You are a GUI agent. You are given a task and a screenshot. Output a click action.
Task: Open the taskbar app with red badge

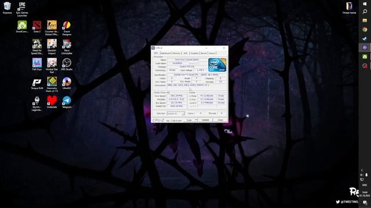(x=365, y=66)
